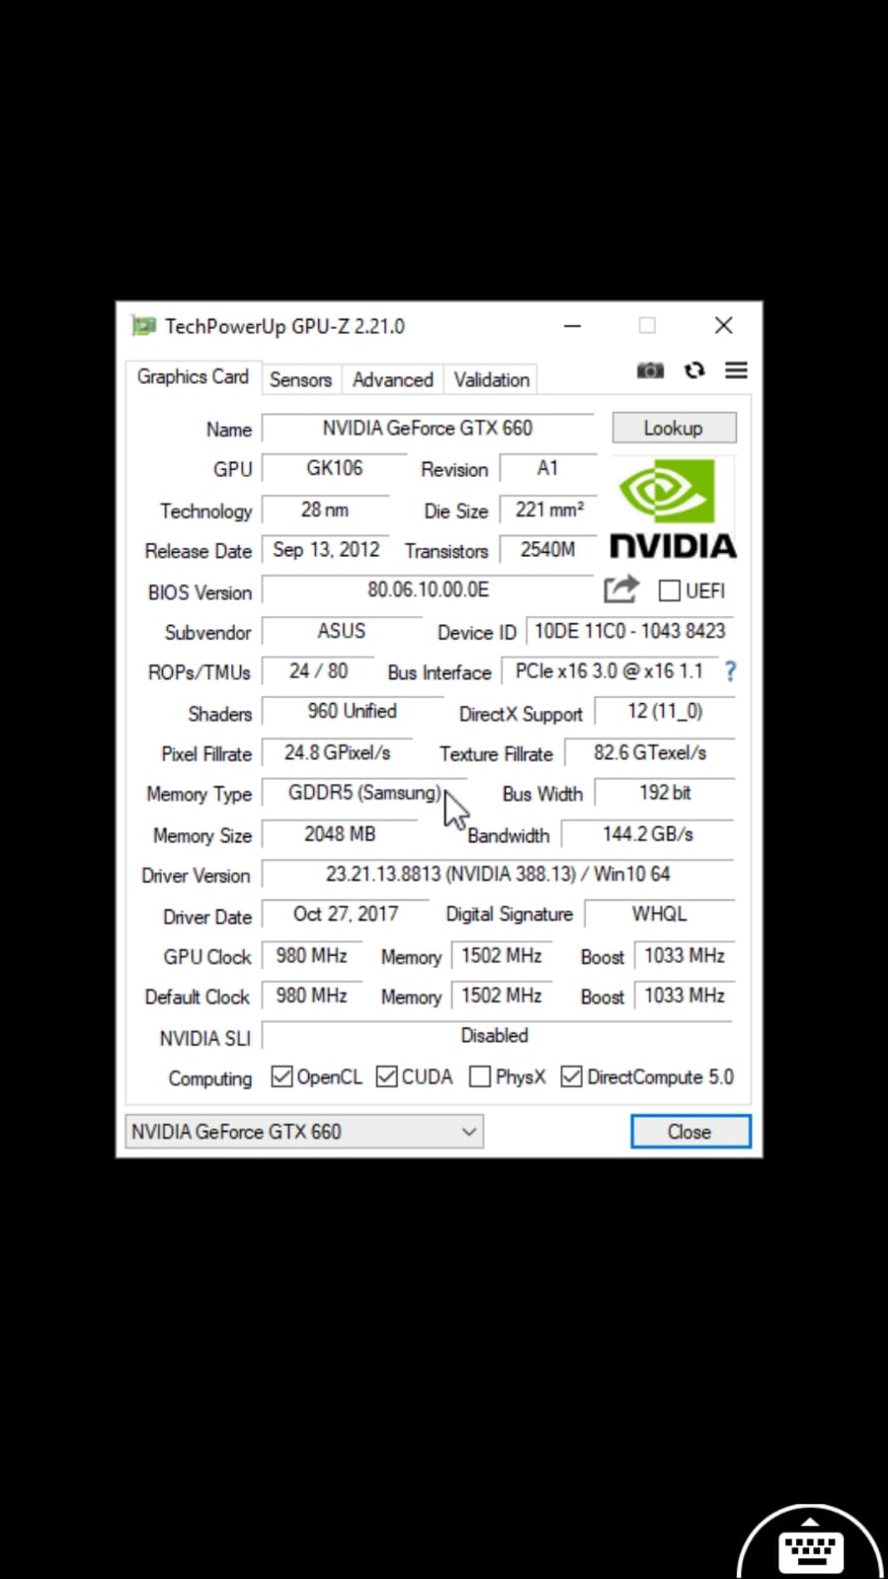Click the Bus Interface question mark
The height and width of the screenshot is (1579, 888).
(730, 671)
